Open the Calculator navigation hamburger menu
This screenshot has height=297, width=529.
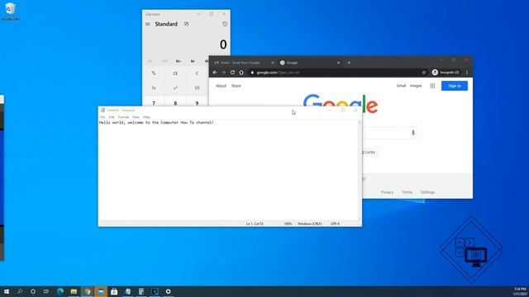point(147,24)
